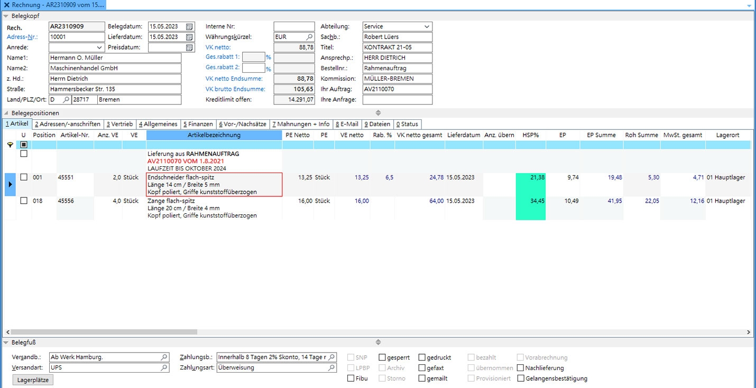Enable the gesperrt checkbox
The image size is (756, 388).
(382, 357)
